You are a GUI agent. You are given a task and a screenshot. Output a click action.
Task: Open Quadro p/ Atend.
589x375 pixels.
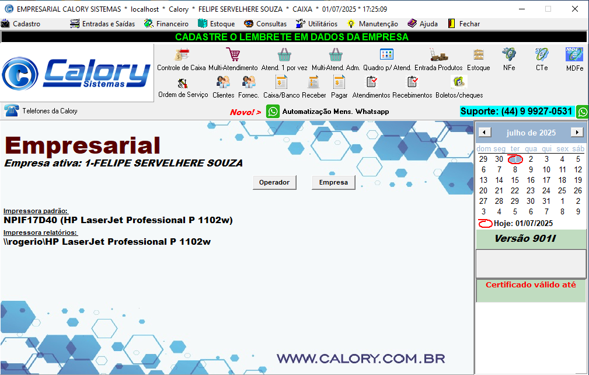[x=386, y=58]
